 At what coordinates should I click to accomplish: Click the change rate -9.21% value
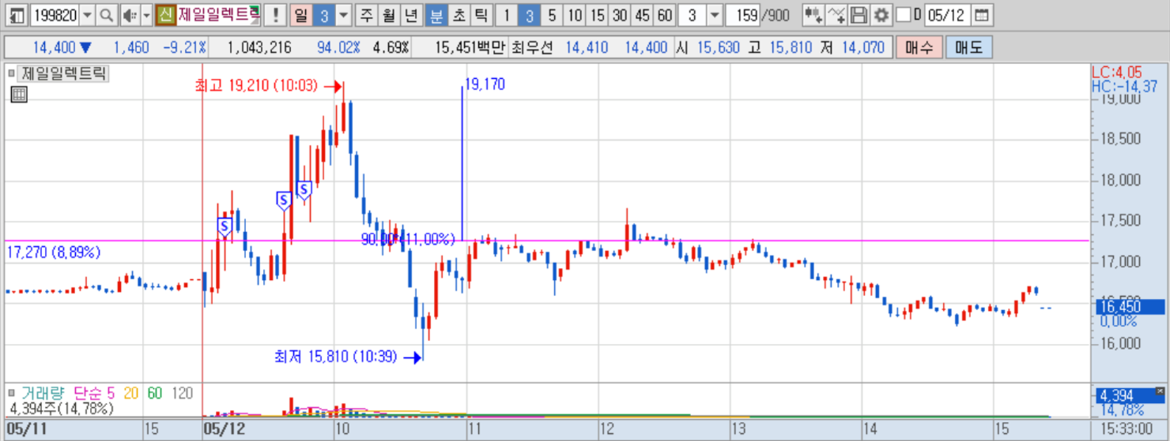tap(184, 48)
